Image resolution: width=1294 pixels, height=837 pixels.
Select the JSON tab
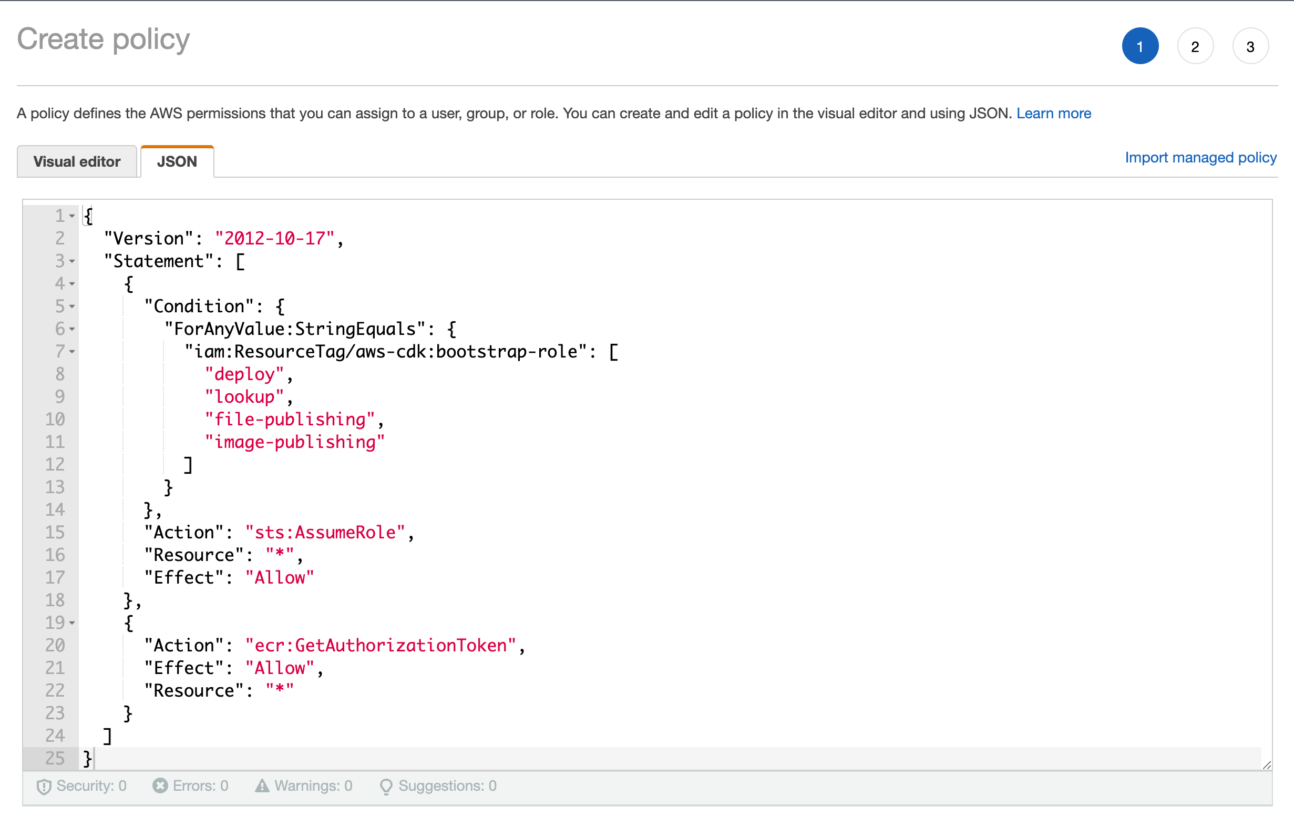(177, 161)
